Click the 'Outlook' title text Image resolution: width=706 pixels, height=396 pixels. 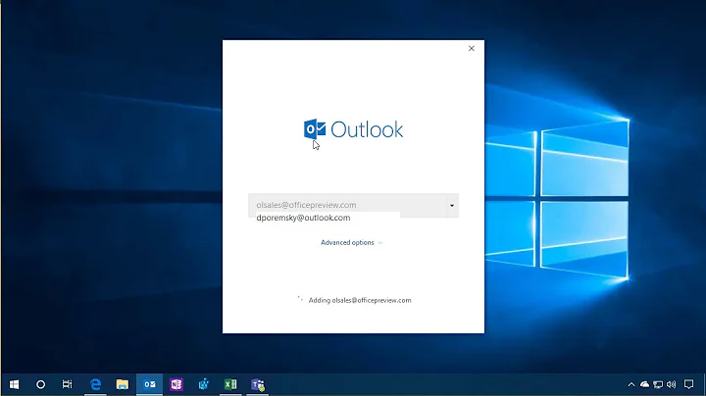pos(367,129)
